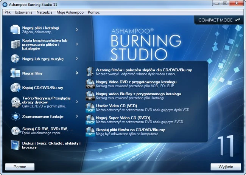Maximize the Ashampoo Burning Studio window
246x175 pixels.
click(x=225, y=3)
